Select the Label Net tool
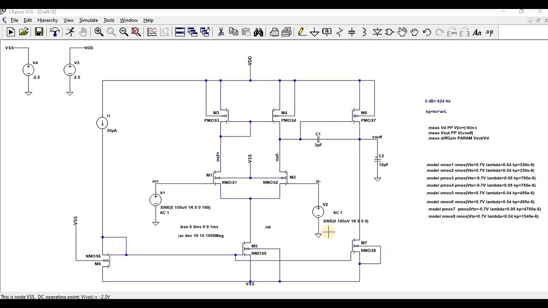The width and height of the screenshot is (548, 308). point(327,32)
